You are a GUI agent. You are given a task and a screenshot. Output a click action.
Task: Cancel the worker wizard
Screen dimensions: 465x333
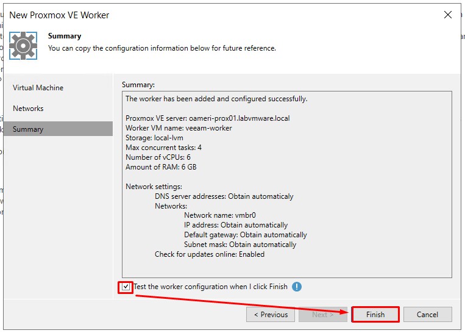coord(427,315)
